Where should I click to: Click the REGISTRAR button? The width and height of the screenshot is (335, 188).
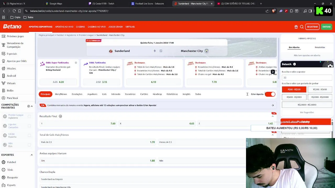click(x=312, y=27)
